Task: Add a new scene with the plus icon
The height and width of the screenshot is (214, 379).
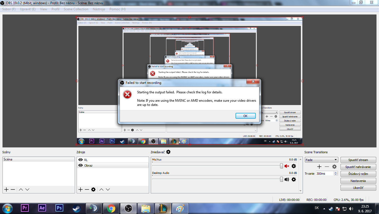Action: [6, 189]
